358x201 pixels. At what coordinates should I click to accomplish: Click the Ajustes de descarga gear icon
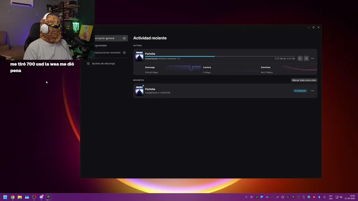point(88,63)
